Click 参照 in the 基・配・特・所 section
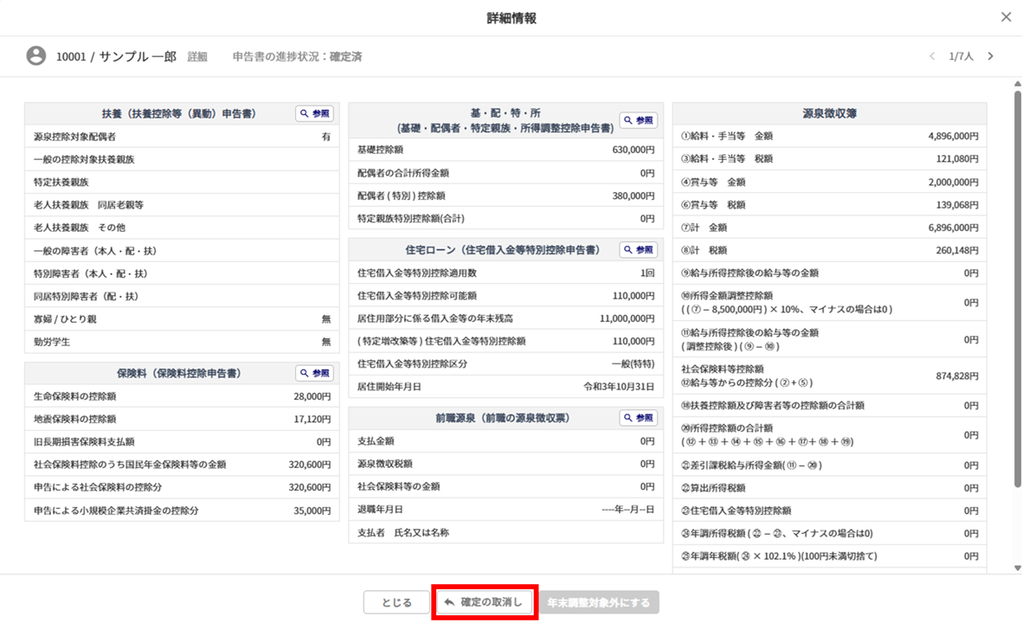This screenshot has height=623, width=1022. [x=638, y=121]
